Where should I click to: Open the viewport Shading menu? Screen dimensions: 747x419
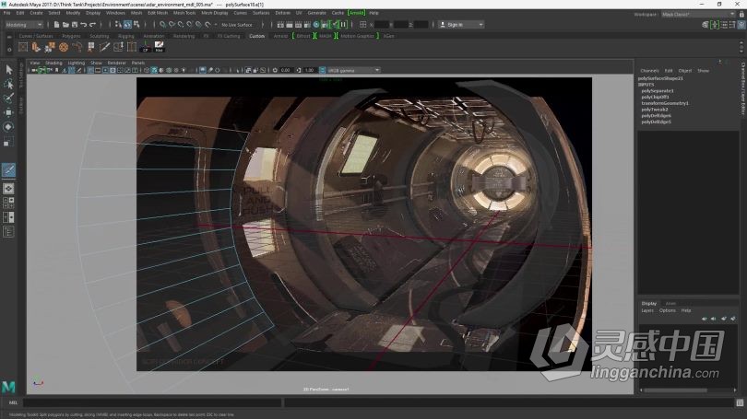pyautogui.click(x=53, y=63)
